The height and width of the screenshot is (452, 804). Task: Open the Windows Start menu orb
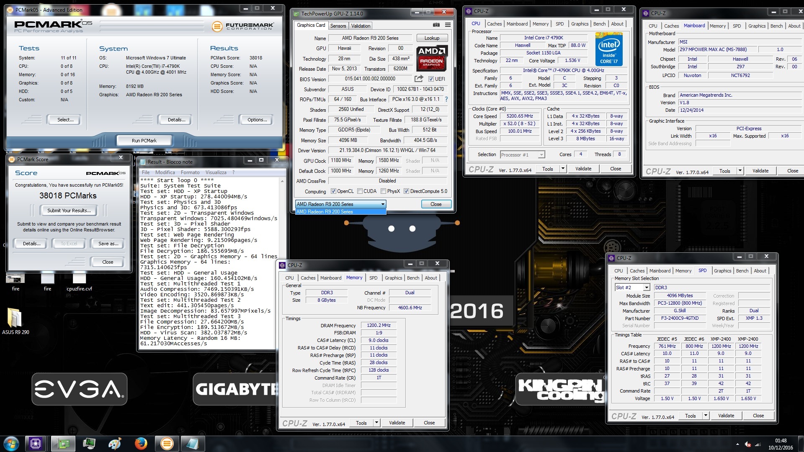tap(11, 443)
